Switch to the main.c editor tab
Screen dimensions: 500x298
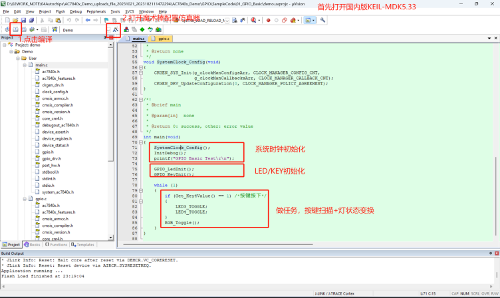pyautogui.click(x=136, y=39)
